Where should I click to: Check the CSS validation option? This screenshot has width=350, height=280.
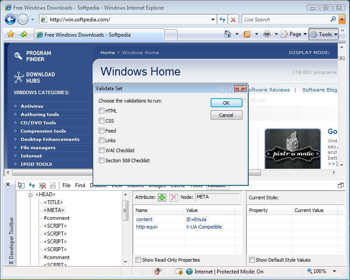[101, 121]
